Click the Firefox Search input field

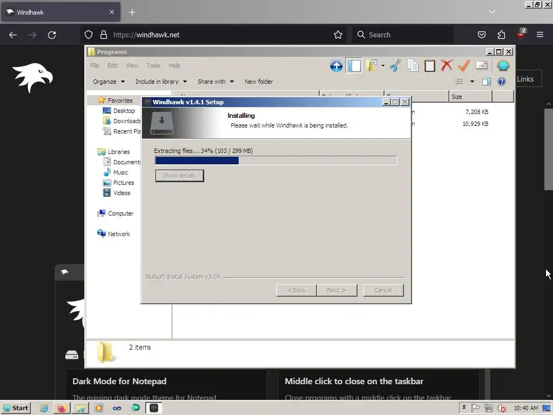point(403,35)
